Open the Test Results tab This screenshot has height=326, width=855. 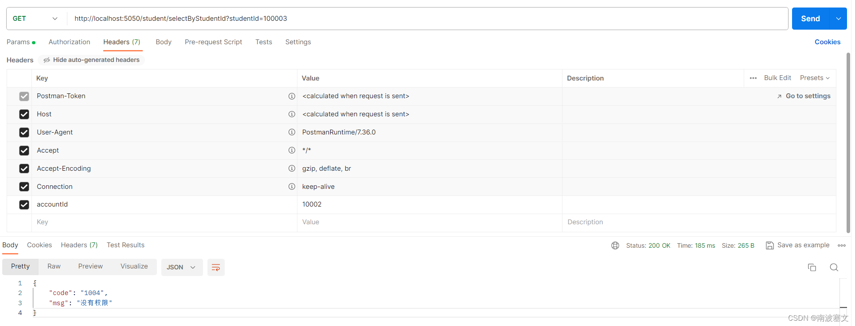point(125,245)
